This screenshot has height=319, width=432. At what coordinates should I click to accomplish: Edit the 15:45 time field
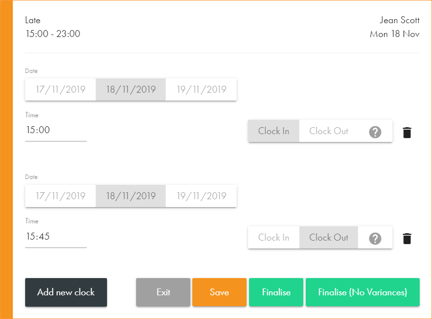[x=56, y=237]
